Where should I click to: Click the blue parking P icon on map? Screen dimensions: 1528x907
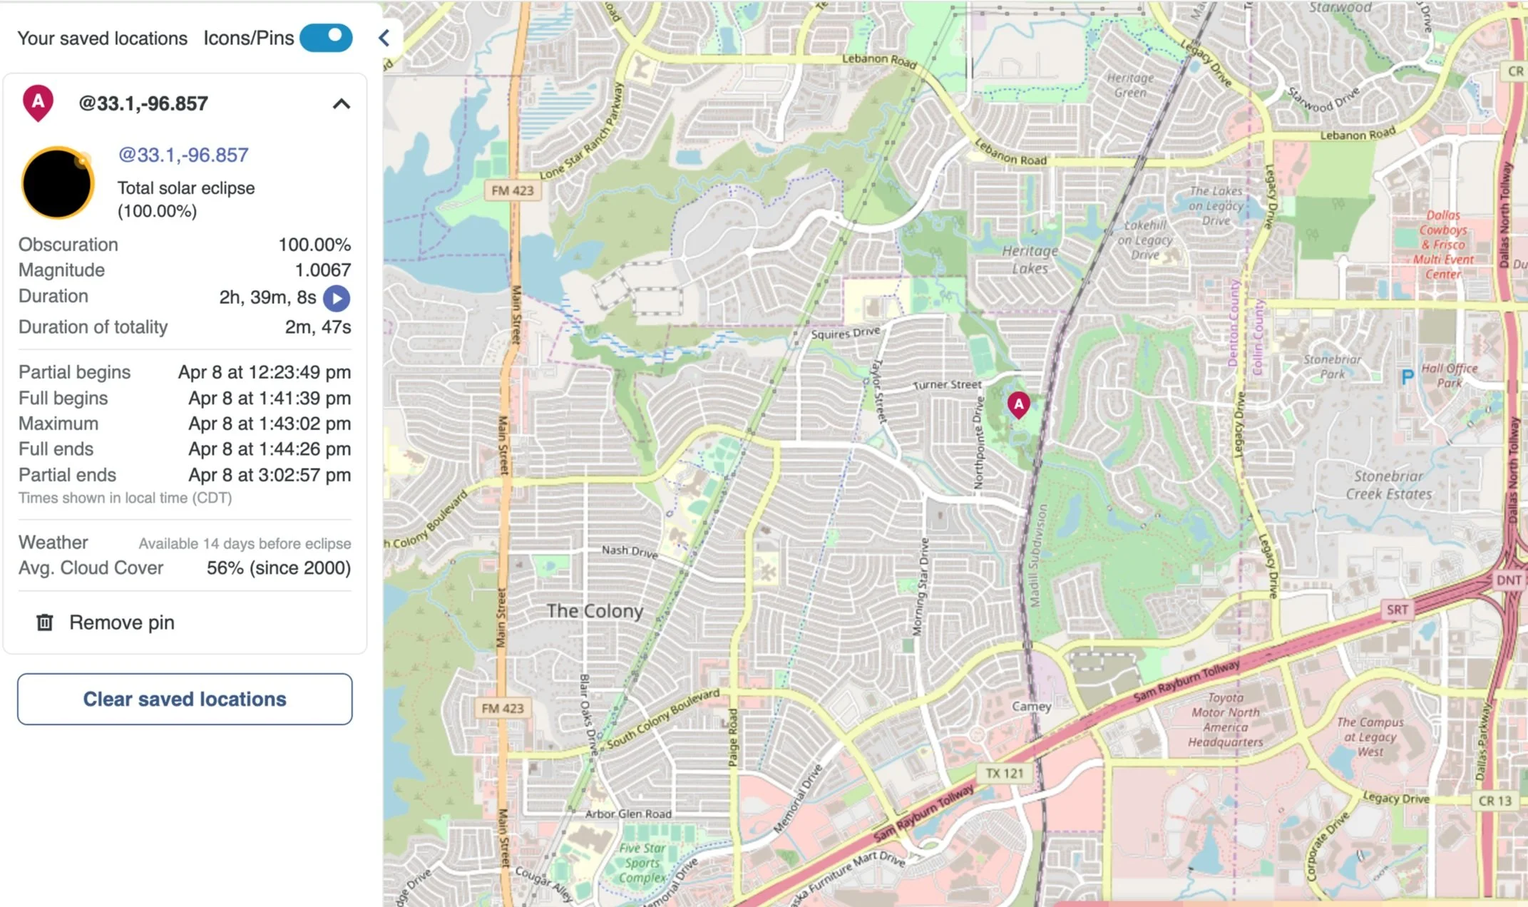click(x=1407, y=377)
